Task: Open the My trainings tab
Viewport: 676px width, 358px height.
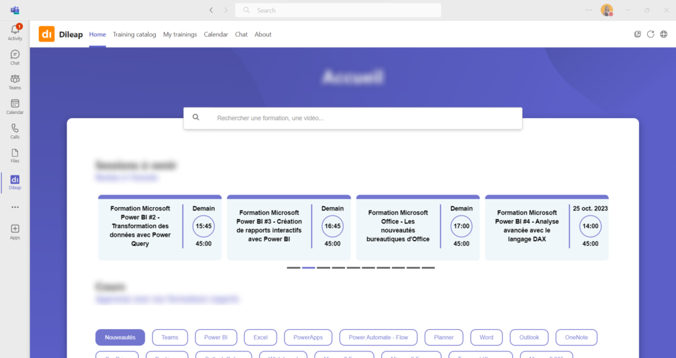Action: (x=180, y=34)
